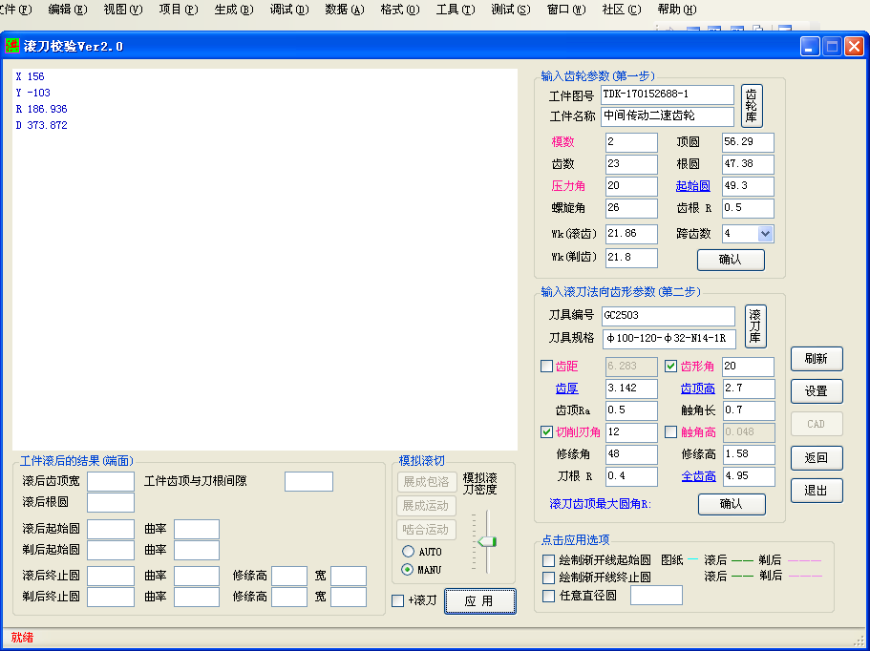Click the 全齿高 link label
This screenshot has height=651, width=870.
(698, 476)
